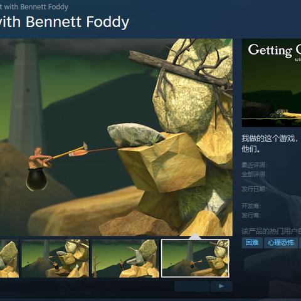
Task: Follow the 'with Bennett Foddy' breadcrumb link
Action: [x=34, y=7]
